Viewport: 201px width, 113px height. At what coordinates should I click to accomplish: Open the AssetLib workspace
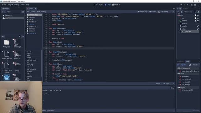click(x=116, y=5)
